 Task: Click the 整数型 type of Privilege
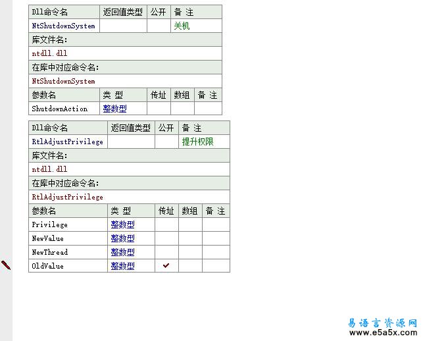coord(122,224)
